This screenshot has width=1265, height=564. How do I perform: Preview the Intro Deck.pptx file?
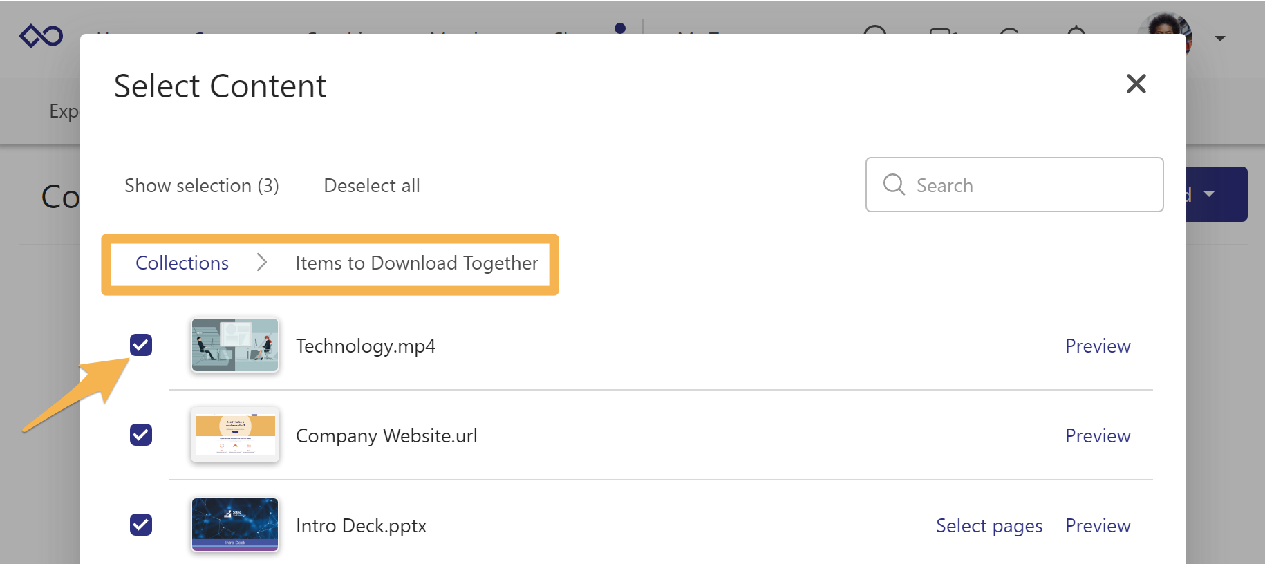1097,526
